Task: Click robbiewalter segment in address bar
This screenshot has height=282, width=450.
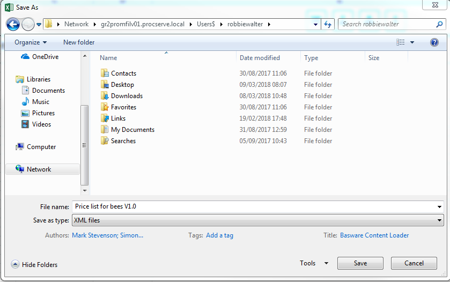Action: click(245, 24)
